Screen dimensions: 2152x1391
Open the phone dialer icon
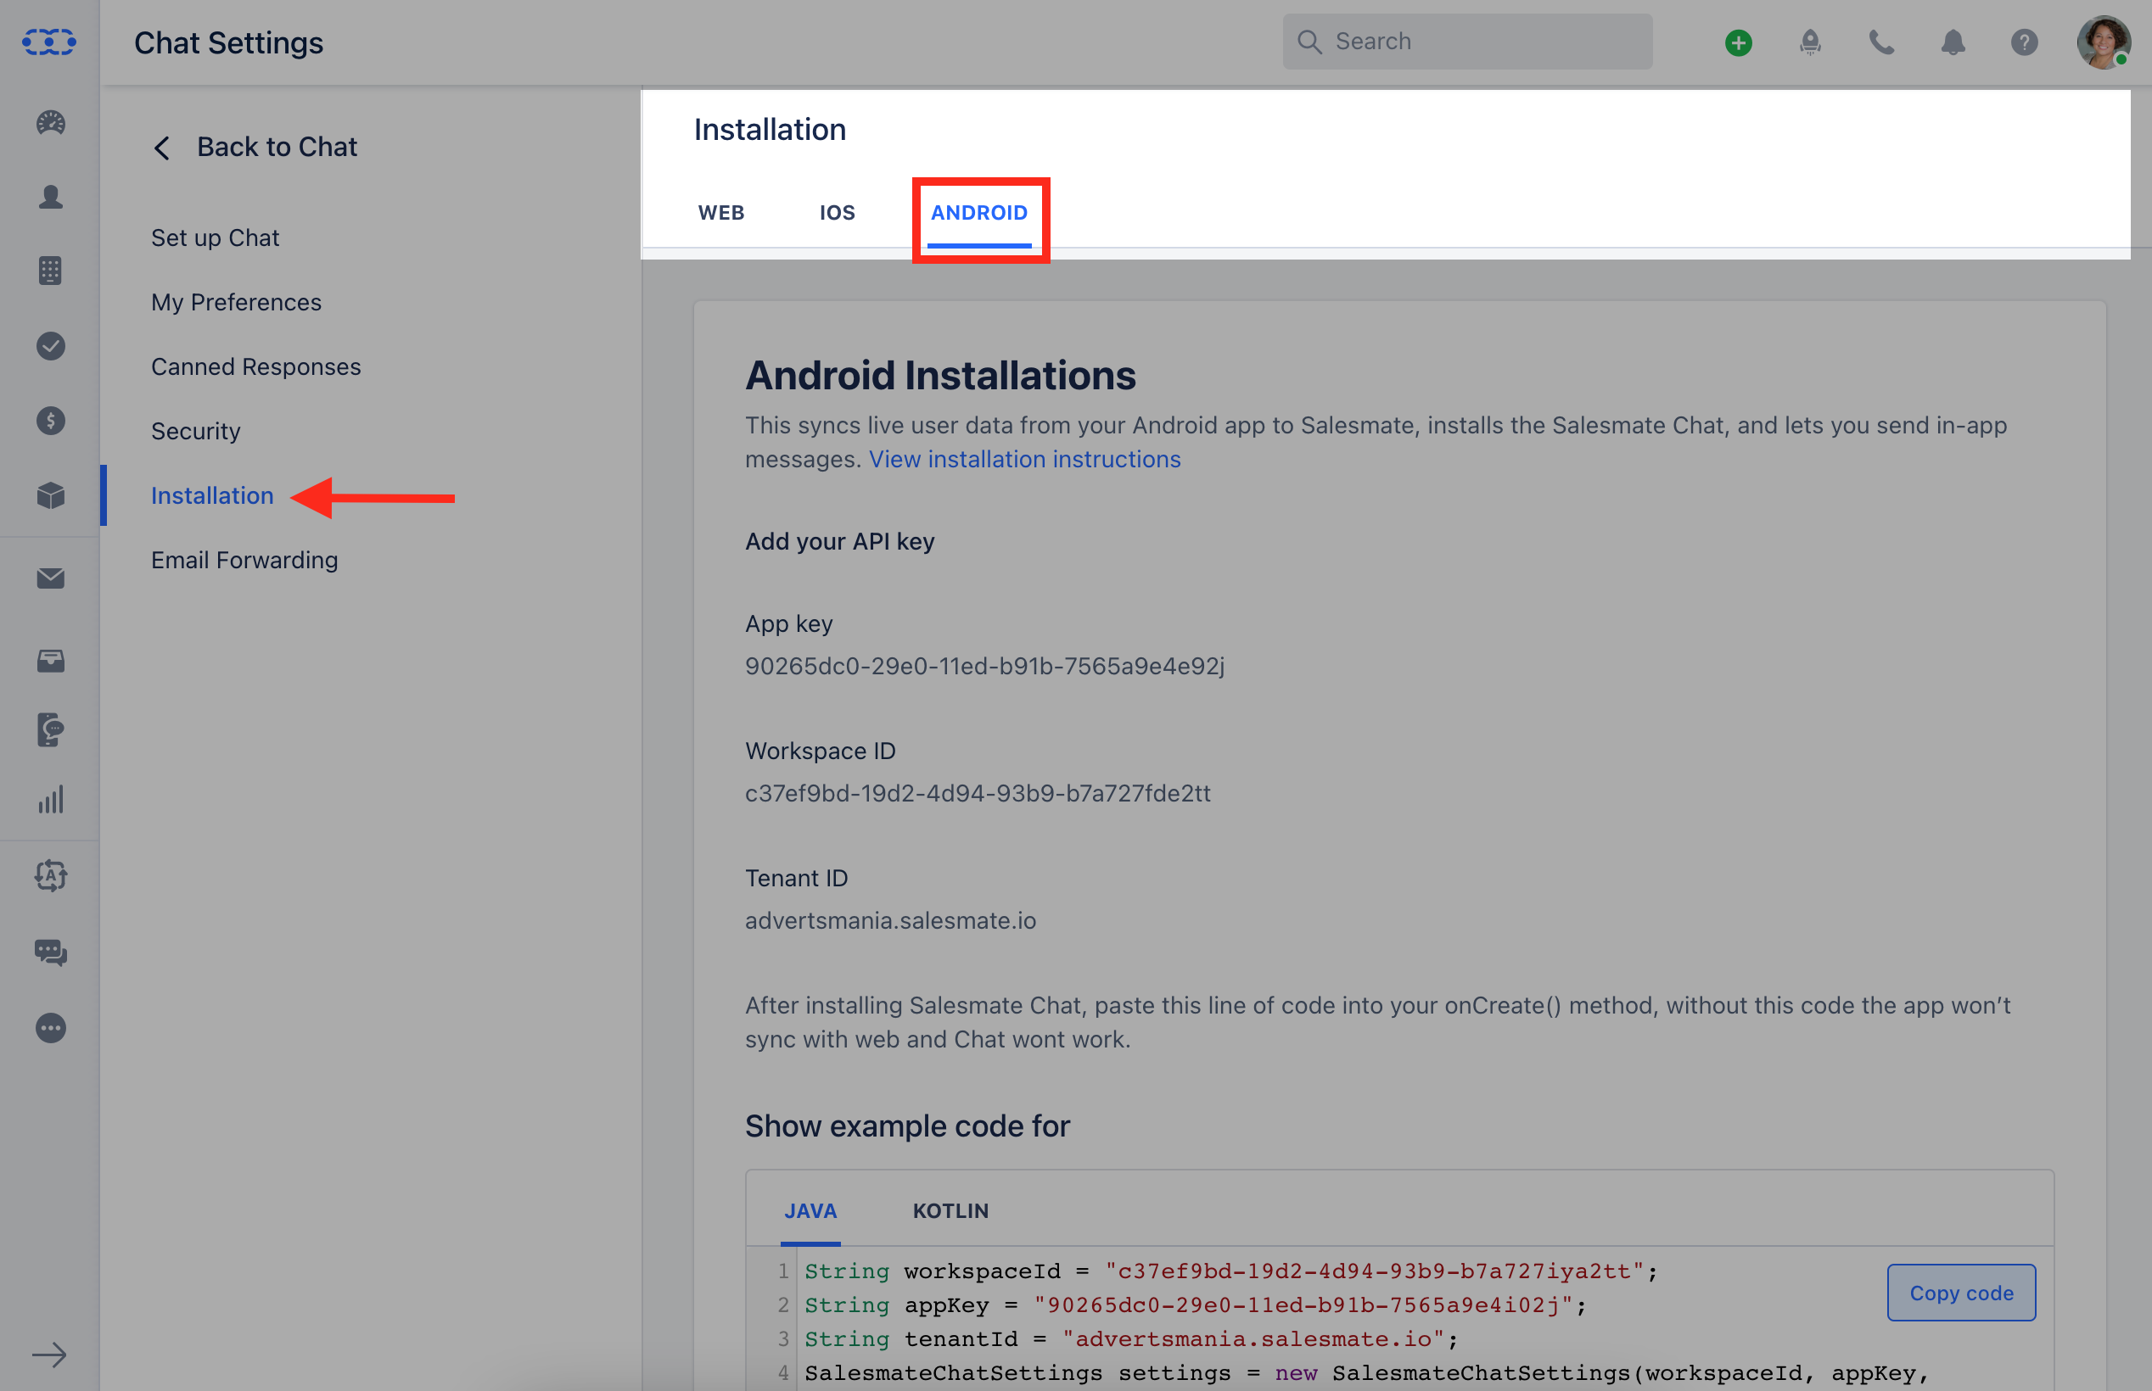[x=1882, y=42]
